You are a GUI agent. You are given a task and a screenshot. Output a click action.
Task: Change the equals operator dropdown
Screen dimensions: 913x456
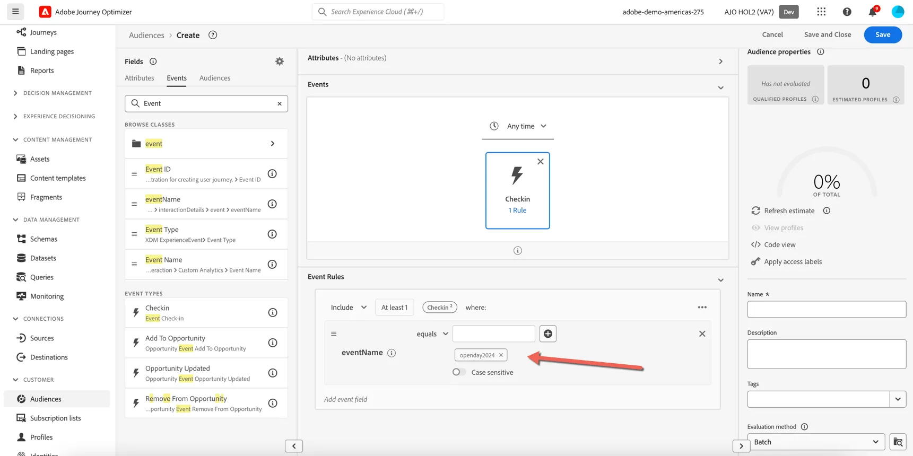432,334
